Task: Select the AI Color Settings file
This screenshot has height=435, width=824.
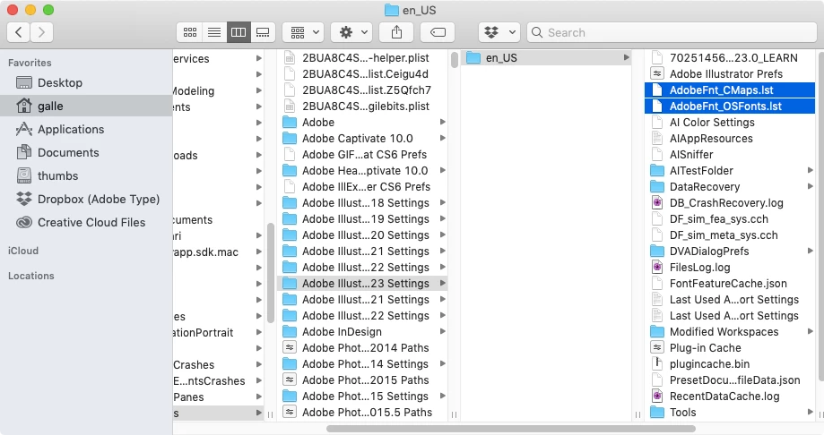Action: tap(730, 123)
